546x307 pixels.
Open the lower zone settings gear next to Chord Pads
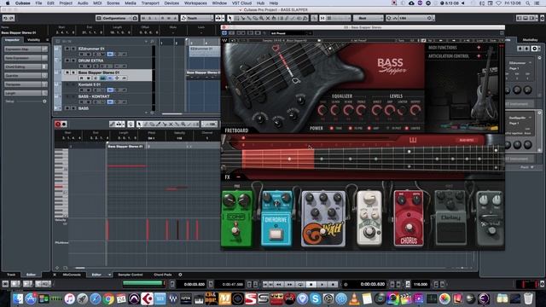(x=180, y=275)
